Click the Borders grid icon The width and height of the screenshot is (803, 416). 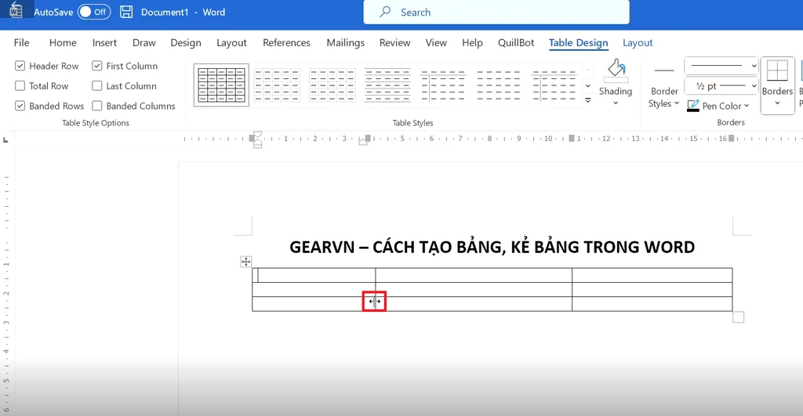[777, 71]
